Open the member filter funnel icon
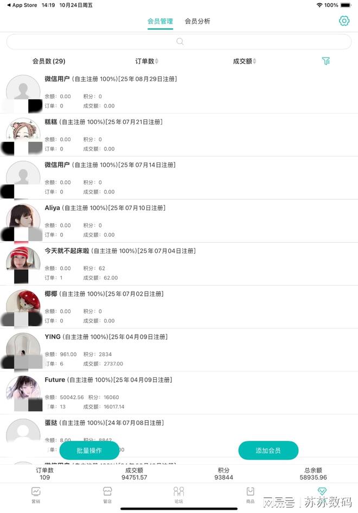 pyautogui.click(x=326, y=61)
